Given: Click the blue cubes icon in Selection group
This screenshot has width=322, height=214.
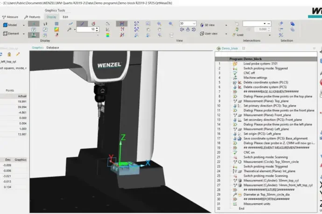Looking at the screenshot, I should point(293,24).
